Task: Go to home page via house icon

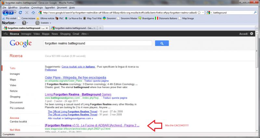Action: (33, 13)
